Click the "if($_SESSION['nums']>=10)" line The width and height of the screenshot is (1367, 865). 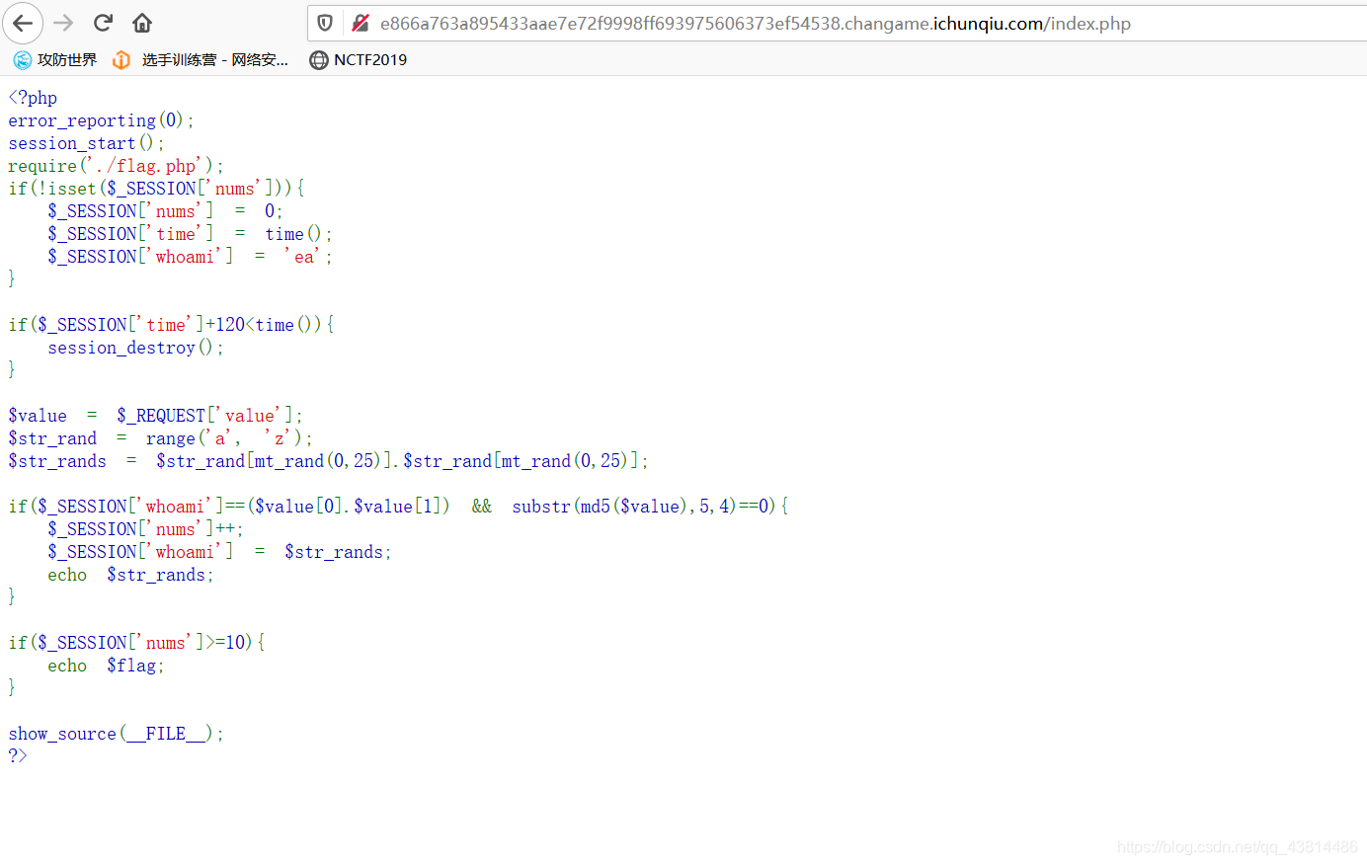(136, 643)
